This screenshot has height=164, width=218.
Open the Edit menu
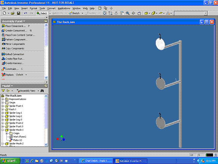tap(10, 8)
